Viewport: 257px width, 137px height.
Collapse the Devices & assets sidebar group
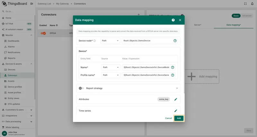point(31,64)
